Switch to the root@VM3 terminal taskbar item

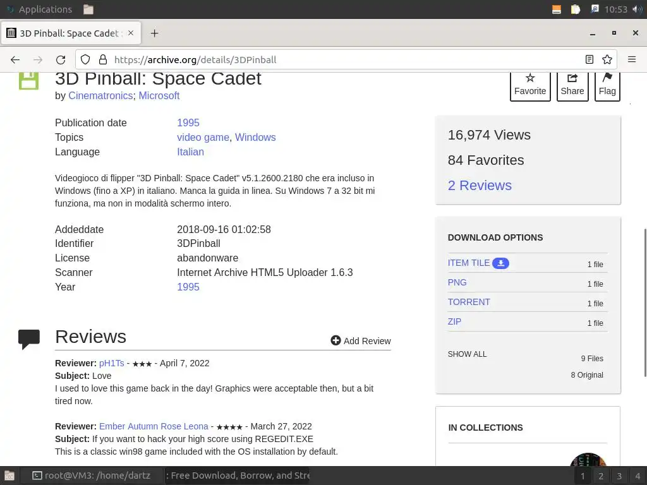(x=92, y=476)
